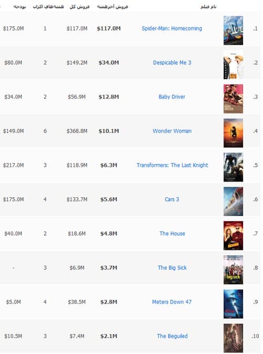Click The Beguiled poster thumbnail
The height and width of the screenshot is (354, 263).
(233, 338)
